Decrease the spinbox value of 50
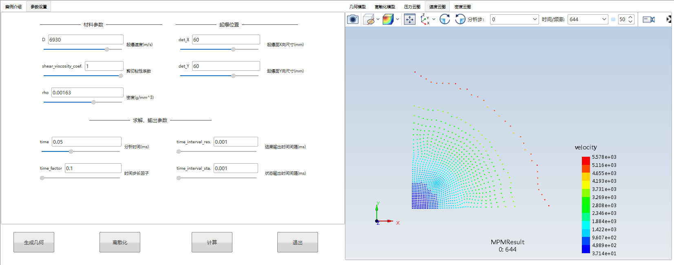The height and width of the screenshot is (265, 674). 630,22
